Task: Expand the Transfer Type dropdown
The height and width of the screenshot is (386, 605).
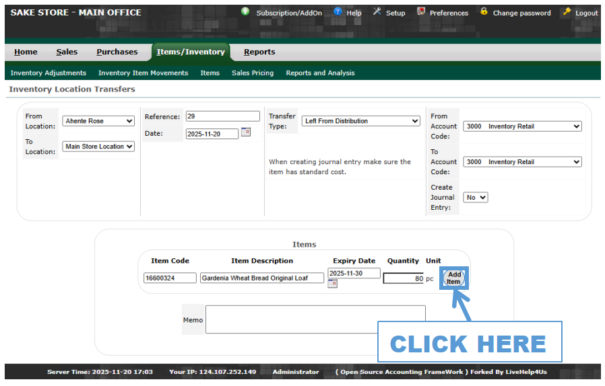Action: 360,121
